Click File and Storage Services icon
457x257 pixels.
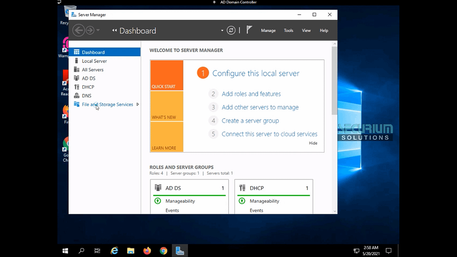click(x=76, y=104)
